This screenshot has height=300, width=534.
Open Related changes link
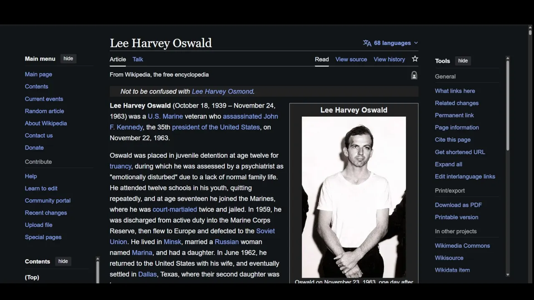tap(457, 103)
